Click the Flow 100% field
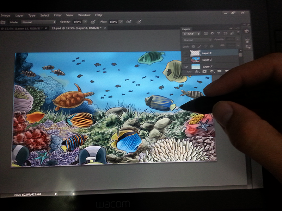282x211 pixels. [114, 22]
